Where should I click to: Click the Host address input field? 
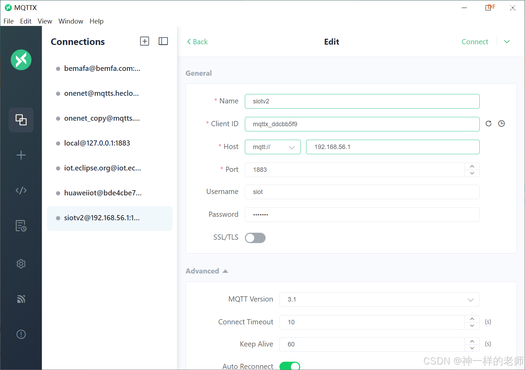coord(393,147)
